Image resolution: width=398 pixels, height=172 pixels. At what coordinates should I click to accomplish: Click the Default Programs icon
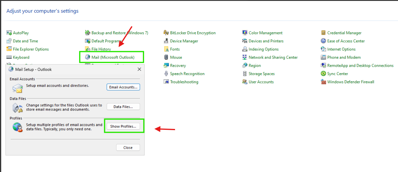[88, 41]
